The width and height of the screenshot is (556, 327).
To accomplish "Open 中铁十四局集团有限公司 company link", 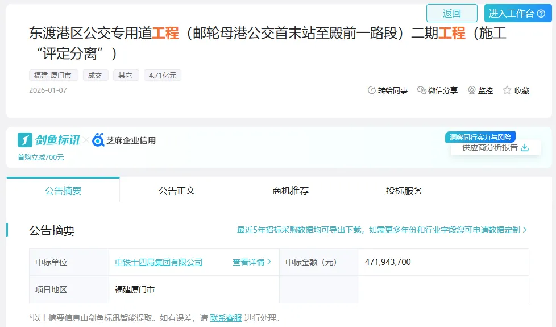I will point(159,262).
